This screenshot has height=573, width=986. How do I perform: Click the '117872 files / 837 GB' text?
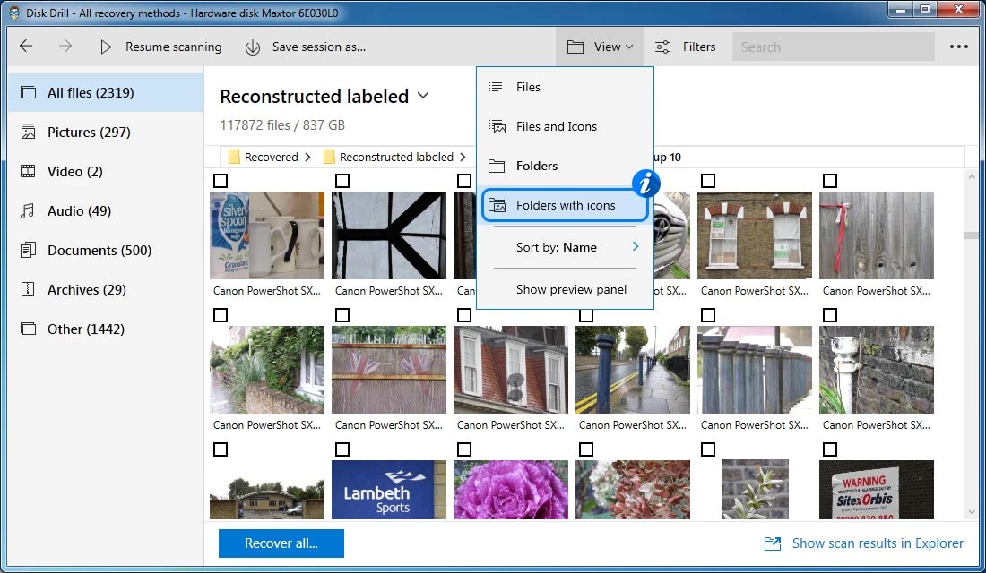tap(282, 125)
